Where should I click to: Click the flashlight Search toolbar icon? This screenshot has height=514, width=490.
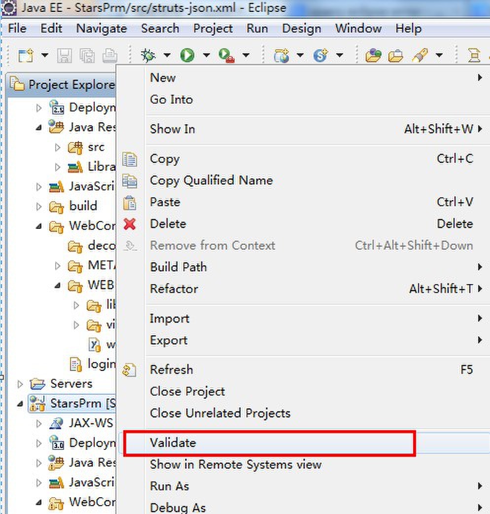tap(420, 55)
